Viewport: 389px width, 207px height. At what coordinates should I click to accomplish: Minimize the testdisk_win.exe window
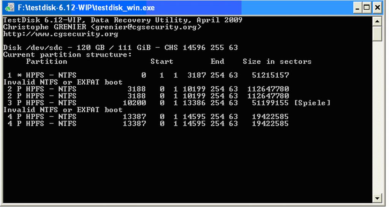click(357, 8)
